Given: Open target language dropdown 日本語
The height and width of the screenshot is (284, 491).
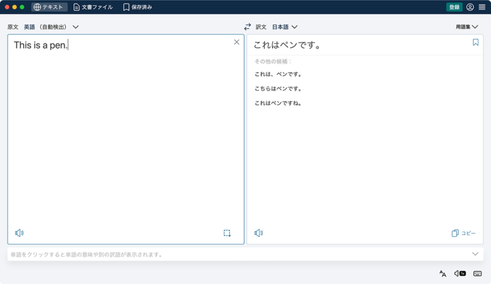Looking at the screenshot, I should tap(284, 27).
